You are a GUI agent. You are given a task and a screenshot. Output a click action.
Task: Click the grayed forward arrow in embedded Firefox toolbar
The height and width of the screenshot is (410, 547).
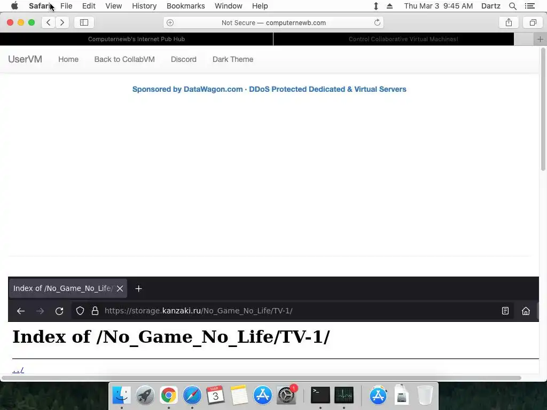(x=40, y=311)
